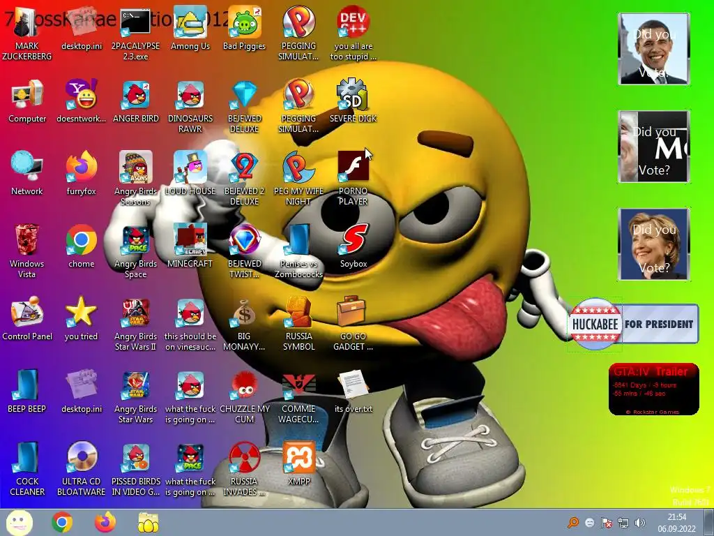The width and height of the screenshot is (714, 536).
Task: Click the Huckabee For President banner gadget
Action: coord(634,324)
